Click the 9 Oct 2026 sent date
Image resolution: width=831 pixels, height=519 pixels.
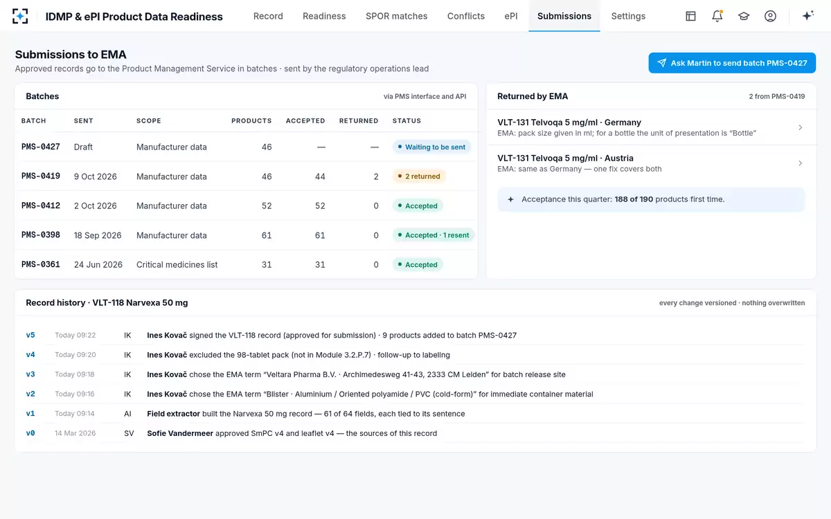pos(96,176)
